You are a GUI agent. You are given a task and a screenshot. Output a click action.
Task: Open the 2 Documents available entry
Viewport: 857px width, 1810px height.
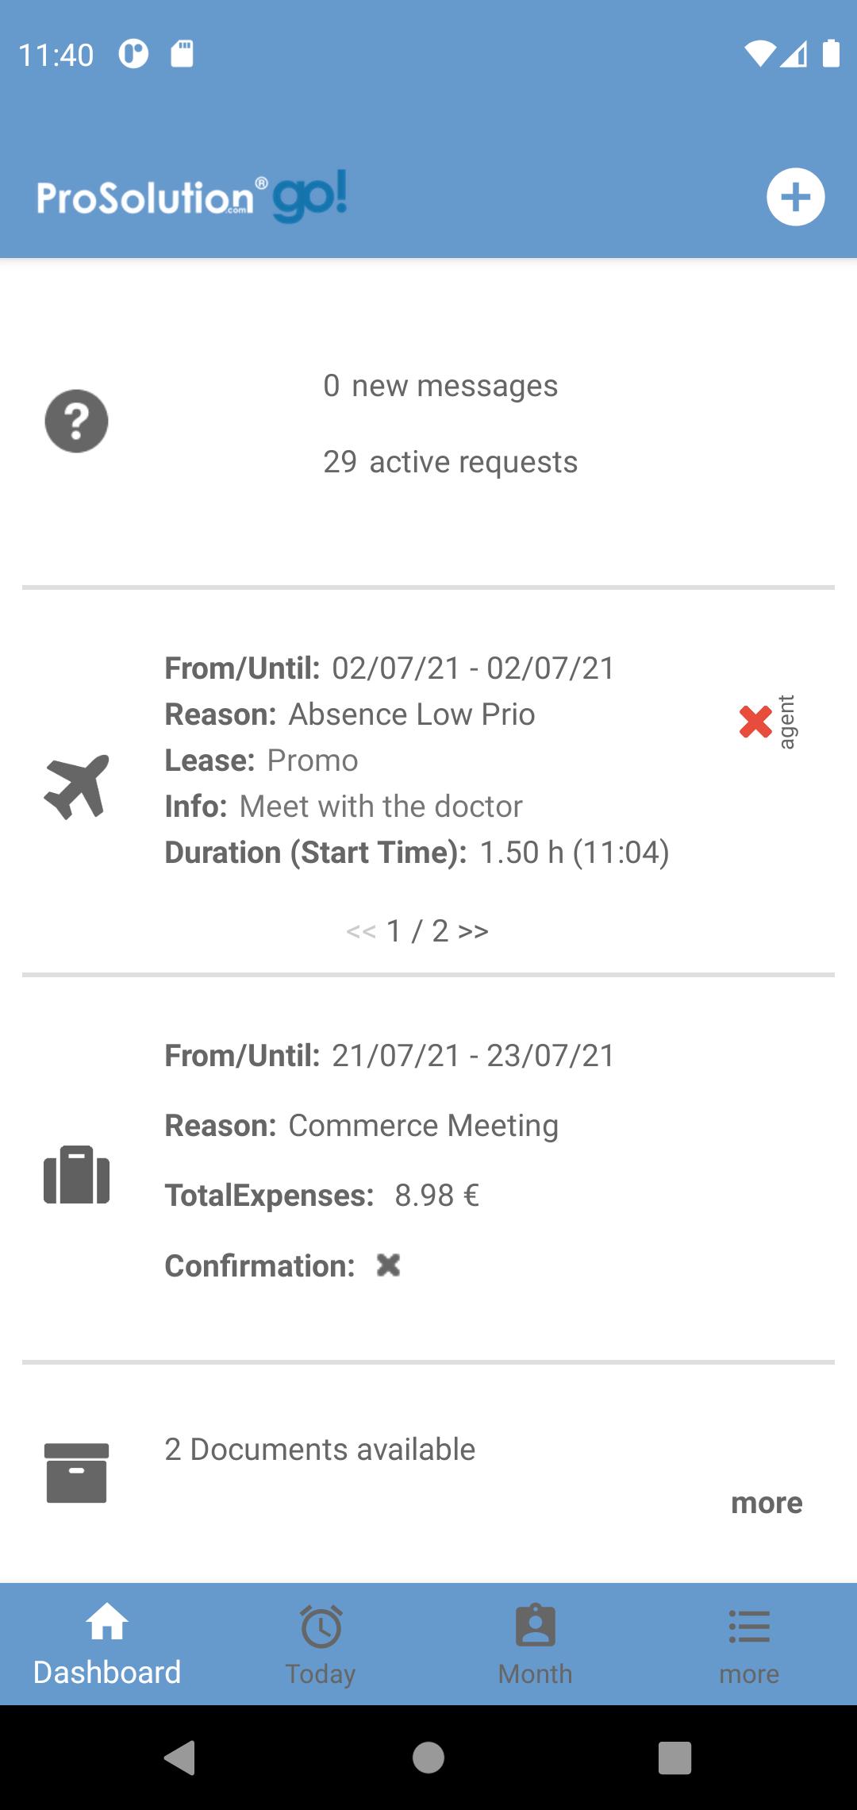[x=320, y=1450]
